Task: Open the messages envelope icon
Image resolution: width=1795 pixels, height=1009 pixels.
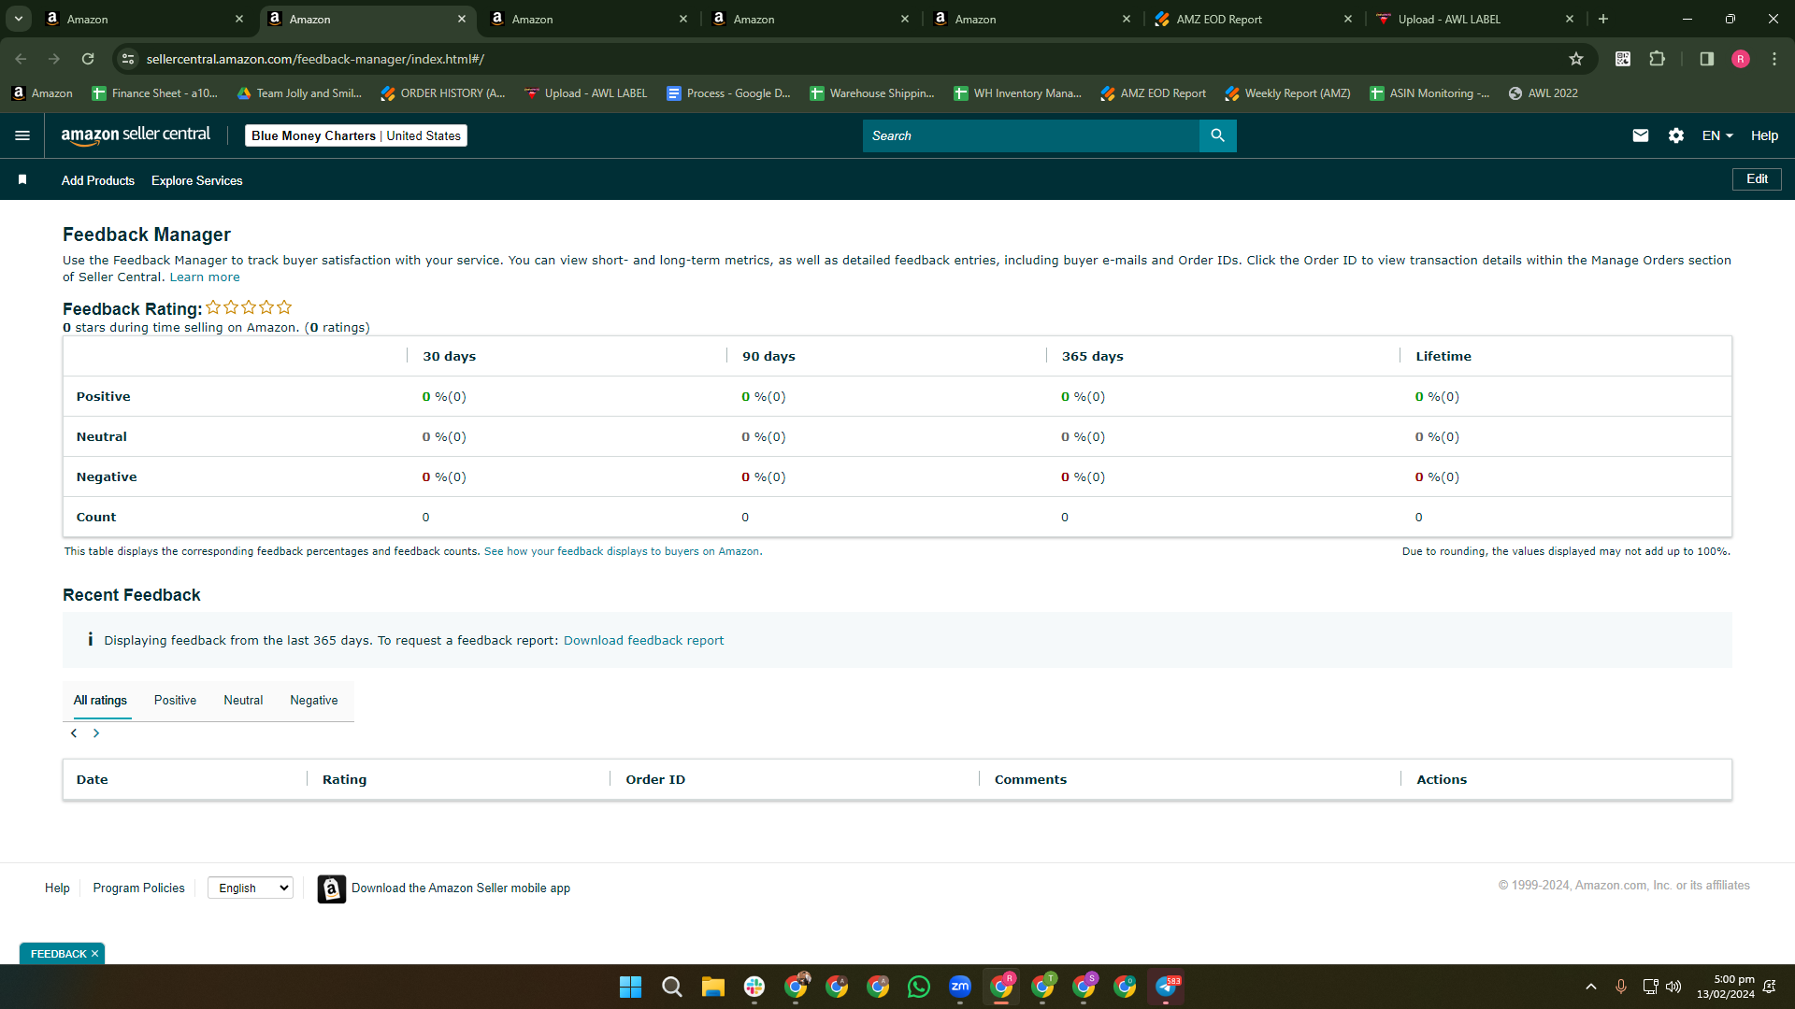Action: (1640, 135)
